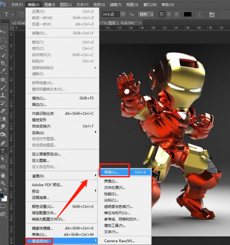This screenshot has width=230, height=245.
Task: Choose 描边(S)... in Edit menu
Action: [x=62, y=104]
